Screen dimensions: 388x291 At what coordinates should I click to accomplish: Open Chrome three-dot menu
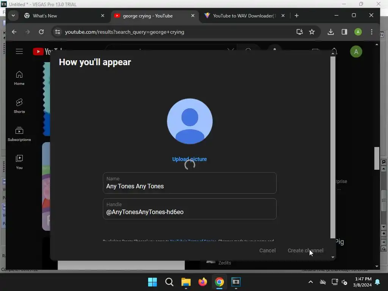371,32
